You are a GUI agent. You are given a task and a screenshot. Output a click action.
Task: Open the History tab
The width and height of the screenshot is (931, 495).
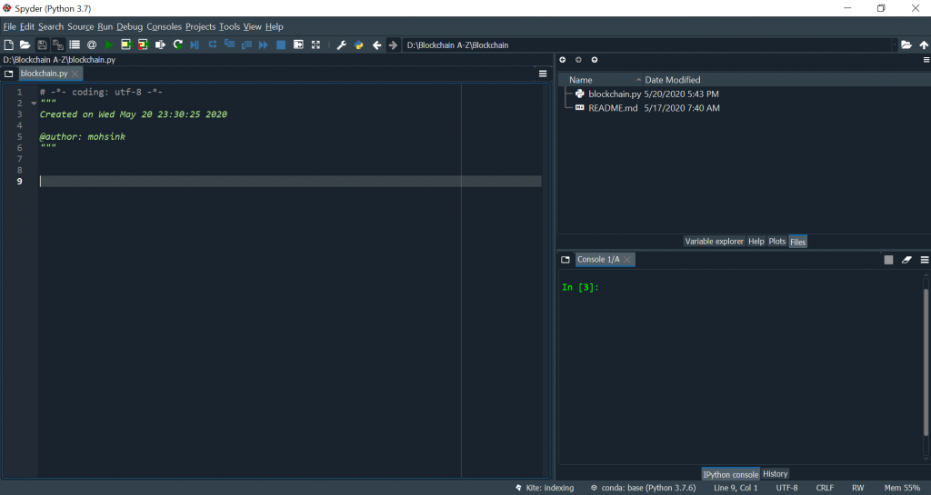tap(776, 474)
